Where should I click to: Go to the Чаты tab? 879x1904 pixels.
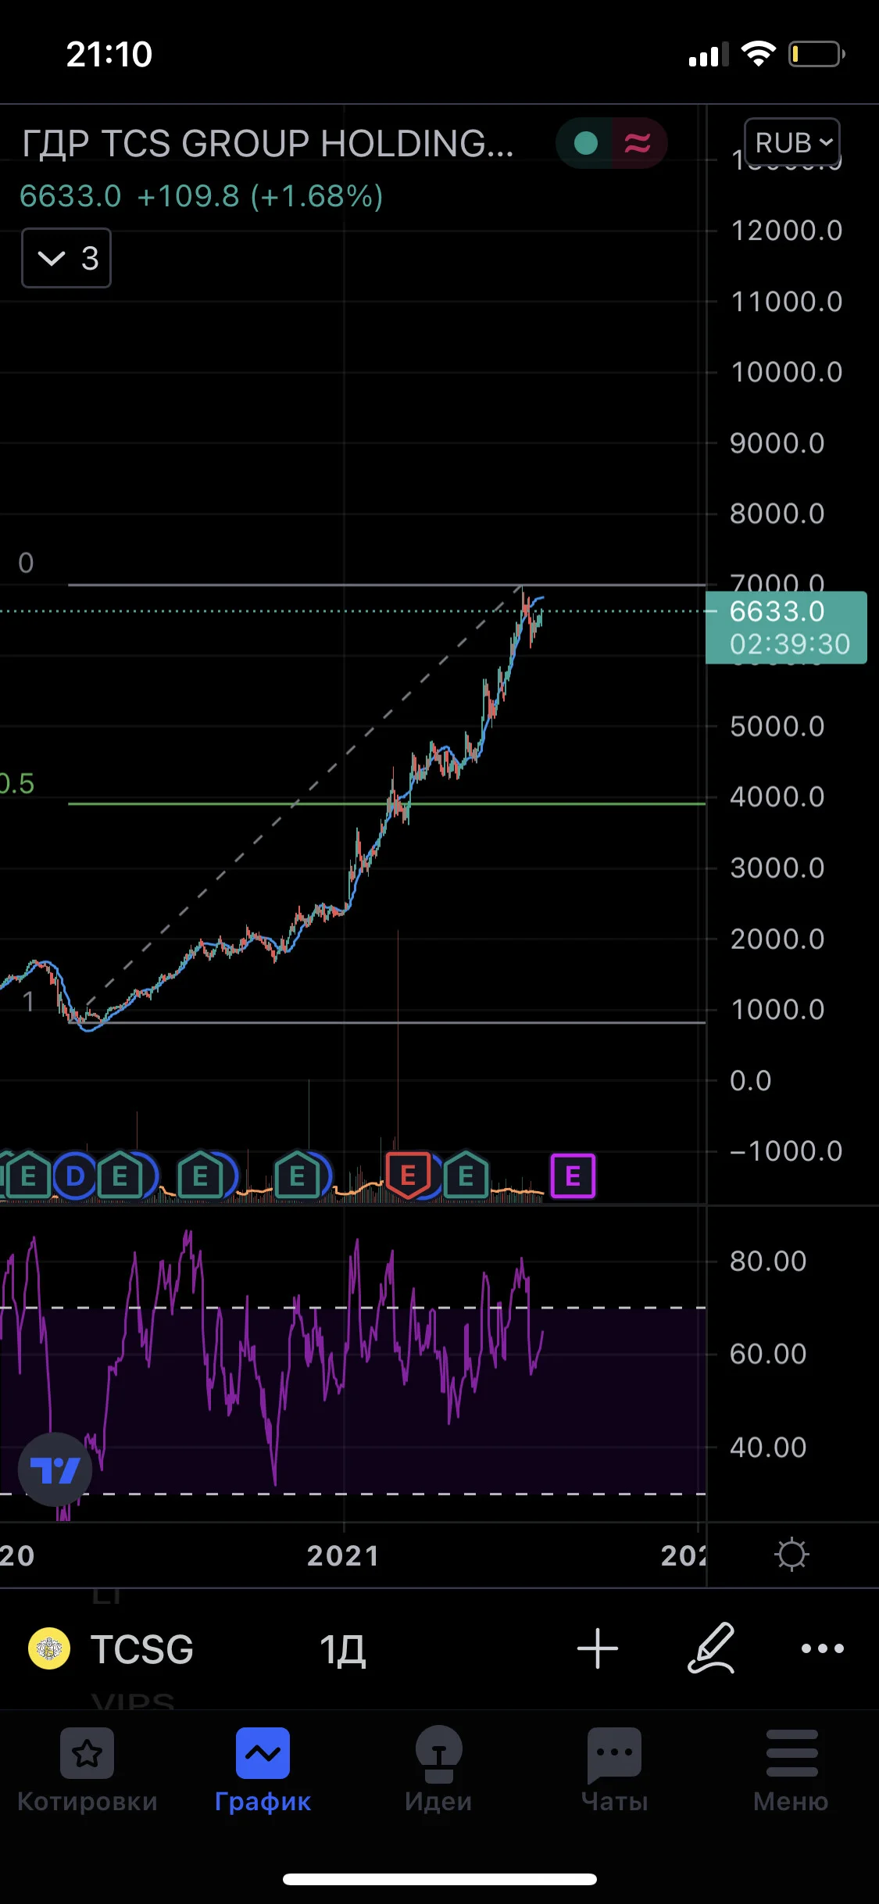tap(615, 1770)
